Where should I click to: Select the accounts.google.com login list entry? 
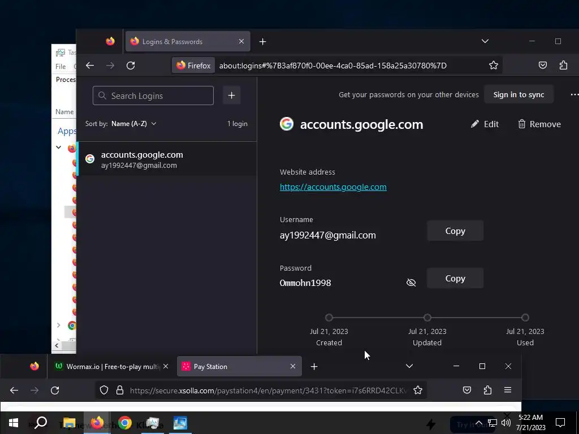click(x=167, y=159)
